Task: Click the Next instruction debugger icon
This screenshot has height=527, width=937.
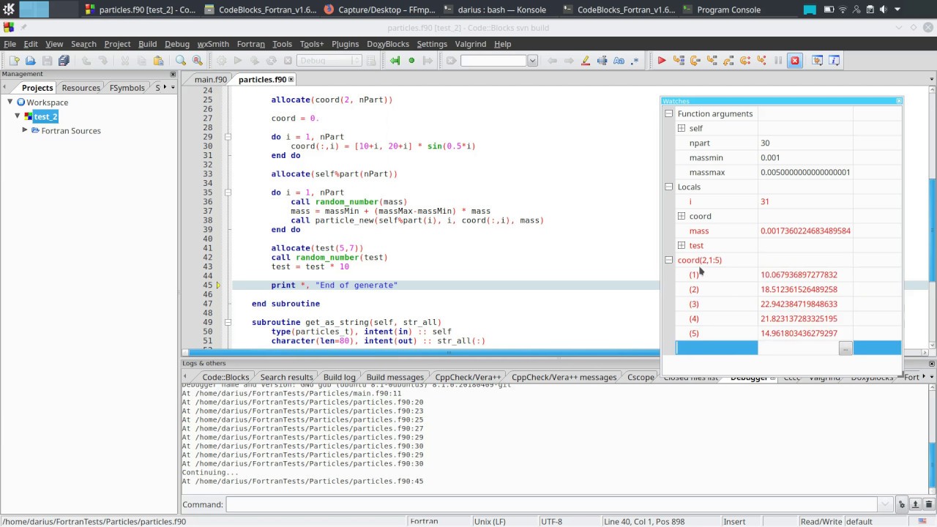Action: (x=745, y=61)
